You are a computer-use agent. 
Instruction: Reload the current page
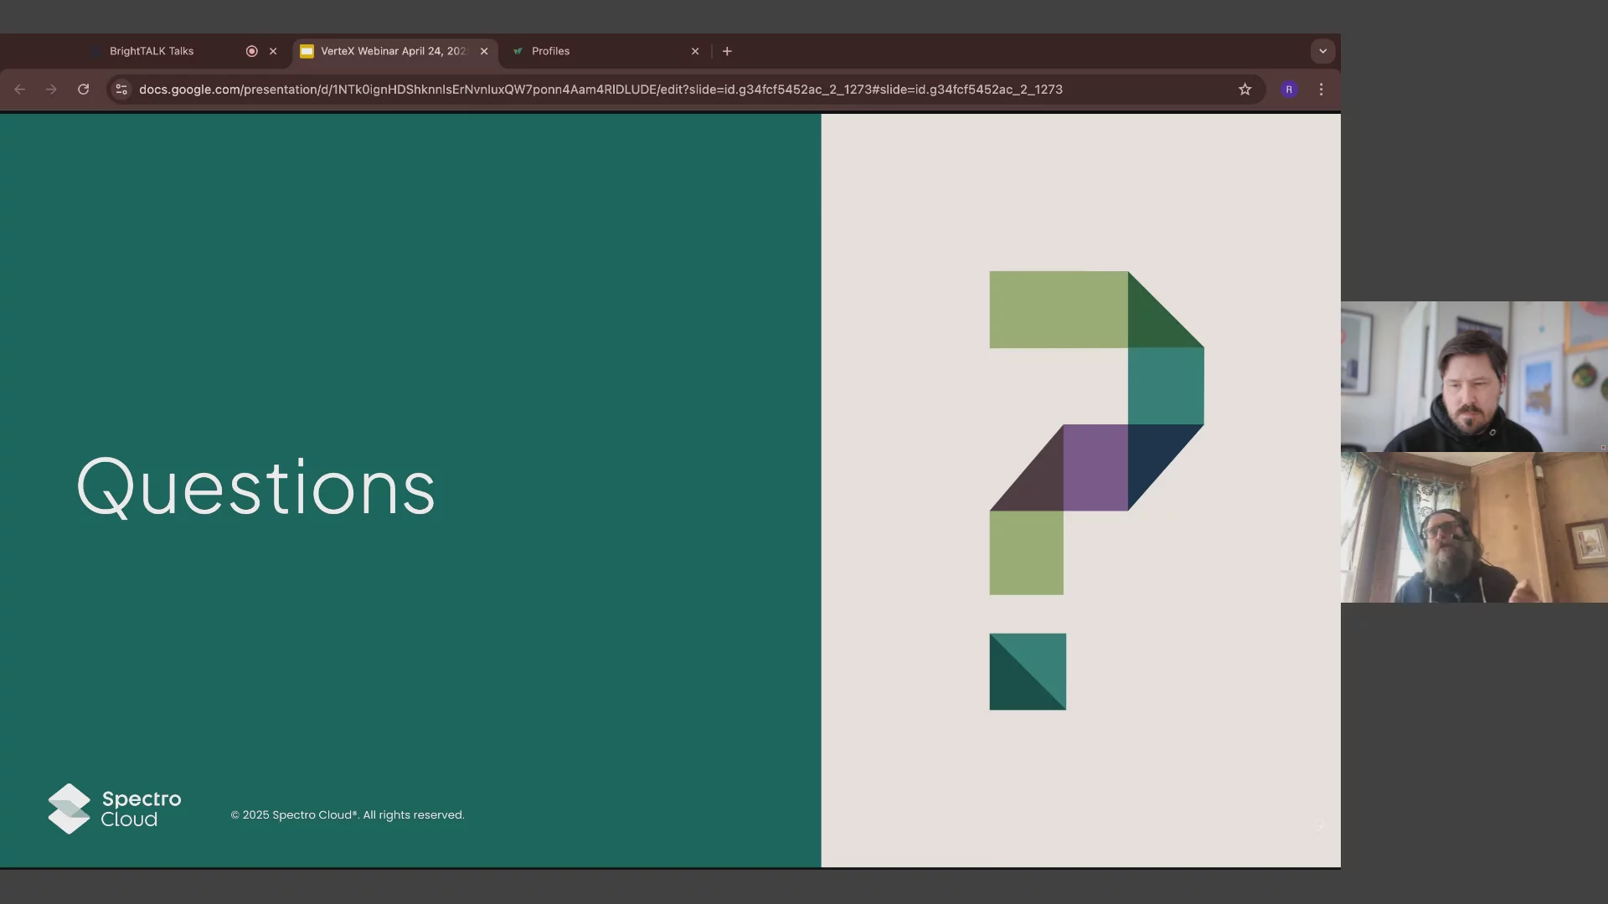(x=84, y=90)
